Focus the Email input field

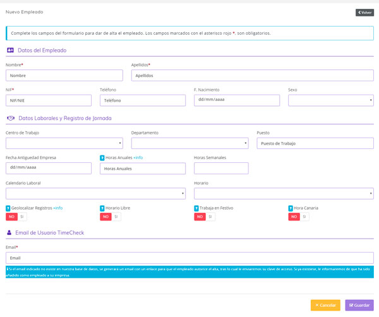[x=189, y=258]
